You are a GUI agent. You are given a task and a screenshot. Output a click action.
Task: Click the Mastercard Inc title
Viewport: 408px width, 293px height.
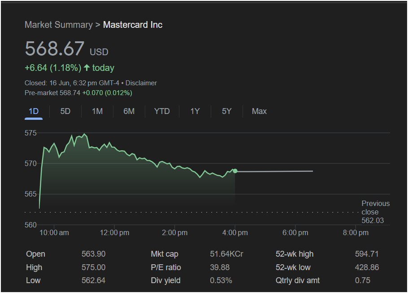pyautogui.click(x=133, y=25)
